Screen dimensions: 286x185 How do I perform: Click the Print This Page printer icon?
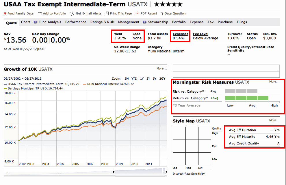point(107,13)
